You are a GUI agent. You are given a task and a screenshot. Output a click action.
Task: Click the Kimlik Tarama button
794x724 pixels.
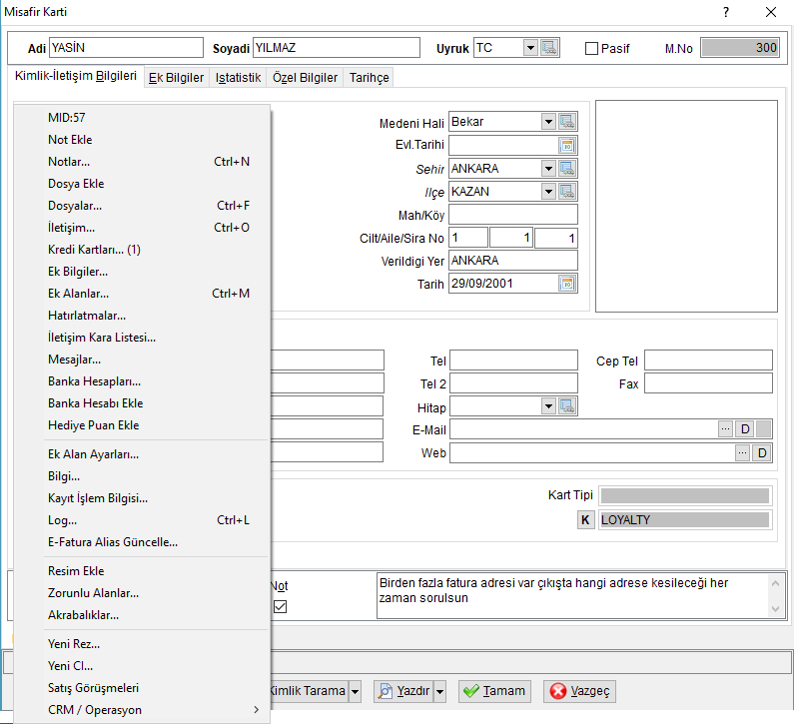click(x=309, y=691)
